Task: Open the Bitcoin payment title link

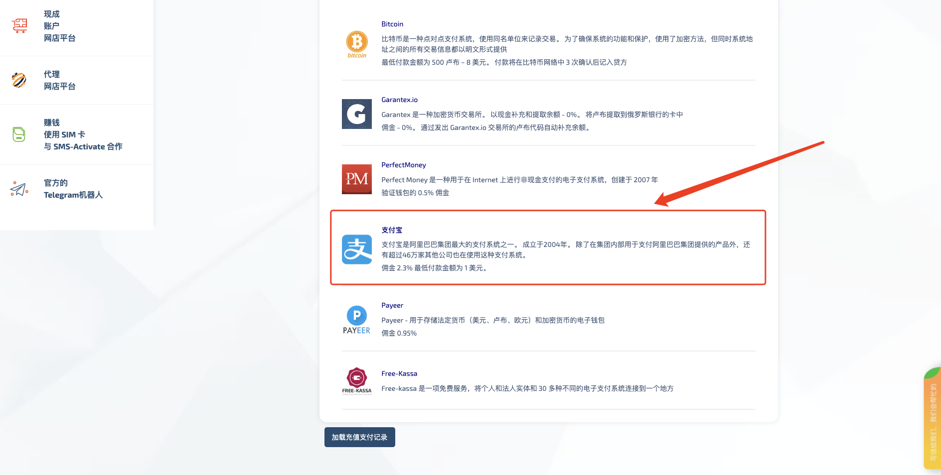Action: [392, 24]
